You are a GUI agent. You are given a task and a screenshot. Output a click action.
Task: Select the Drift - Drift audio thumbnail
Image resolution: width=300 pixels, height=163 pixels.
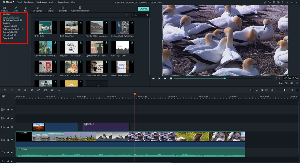click(x=46, y=27)
